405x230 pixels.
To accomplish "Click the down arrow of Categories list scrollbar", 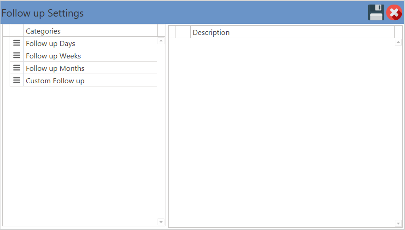I will pos(161,222).
